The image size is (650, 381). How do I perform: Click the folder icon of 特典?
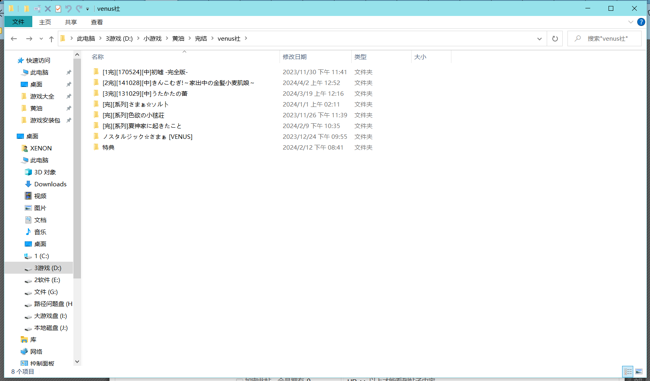pyautogui.click(x=96, y=147)
